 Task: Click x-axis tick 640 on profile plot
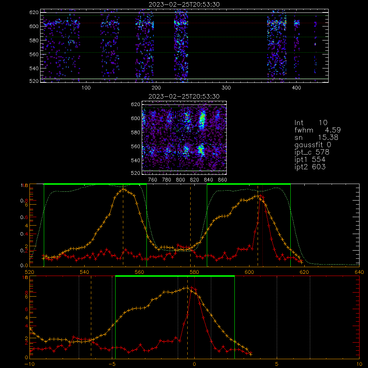pos(359,272)
